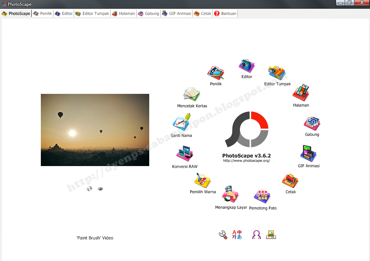This screenshot has height=261, width=370.
Task: Click the framed picture icon at bottom
Action: [x=271, y=235]
